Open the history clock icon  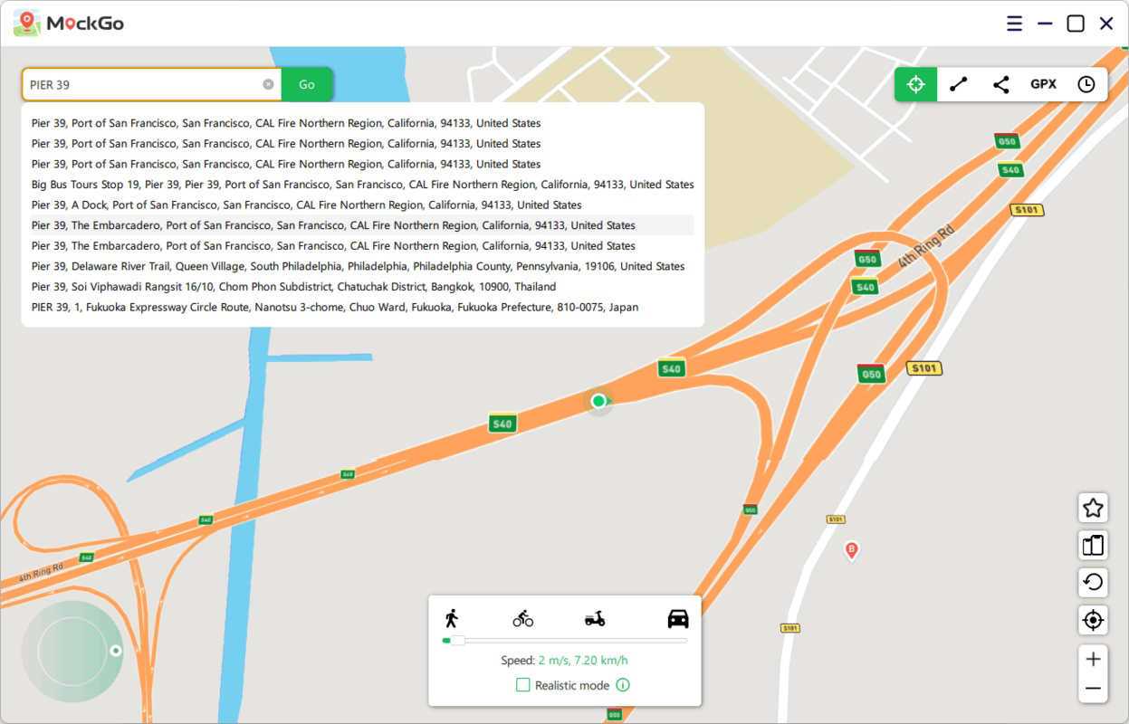pyautogui.click(x=1086, y=84)
